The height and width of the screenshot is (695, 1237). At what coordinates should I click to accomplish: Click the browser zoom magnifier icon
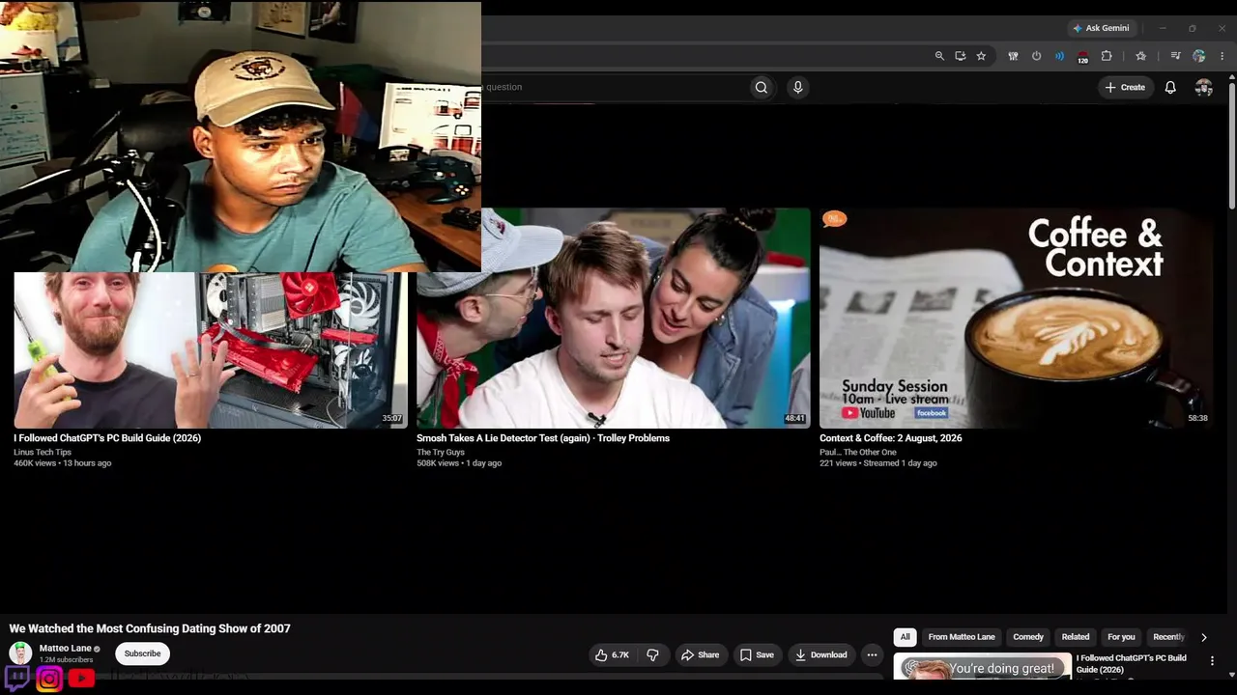939,56
